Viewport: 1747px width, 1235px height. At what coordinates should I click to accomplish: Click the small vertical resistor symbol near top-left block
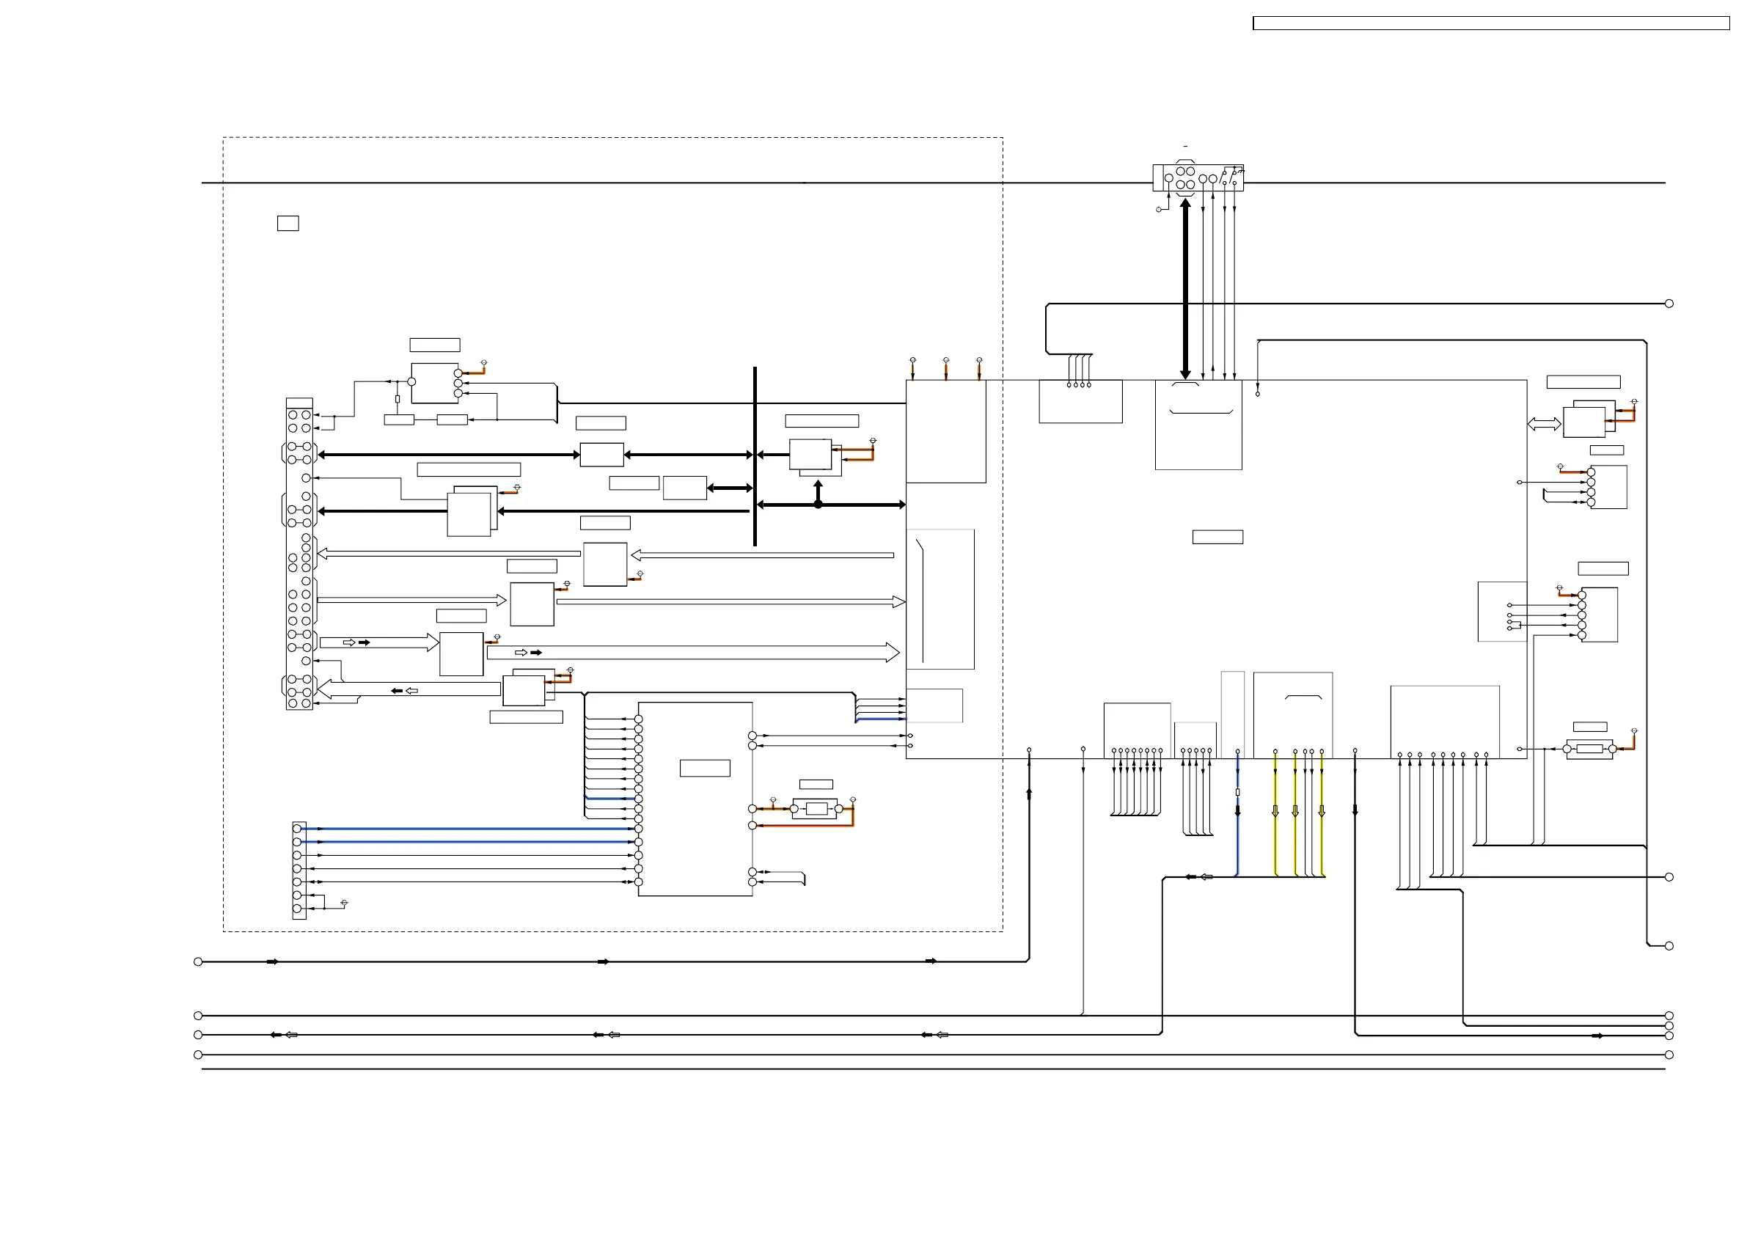point(398,399)
